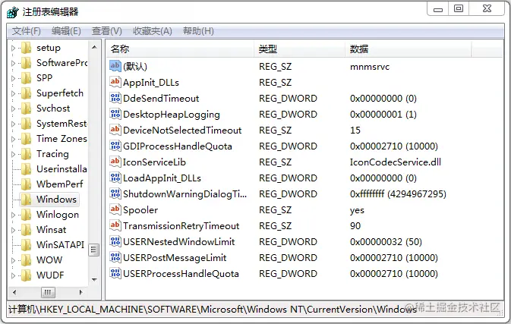This screenshot has width=511, height=324.
Task: Click the GDIProcessHandleQuota DWORD icon
Action: [115, 146]
